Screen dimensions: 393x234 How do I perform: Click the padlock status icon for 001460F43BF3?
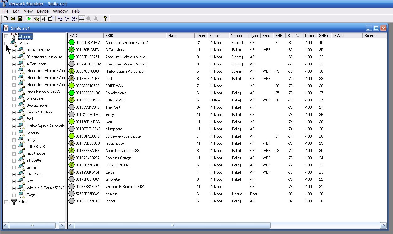pos(72,50)
